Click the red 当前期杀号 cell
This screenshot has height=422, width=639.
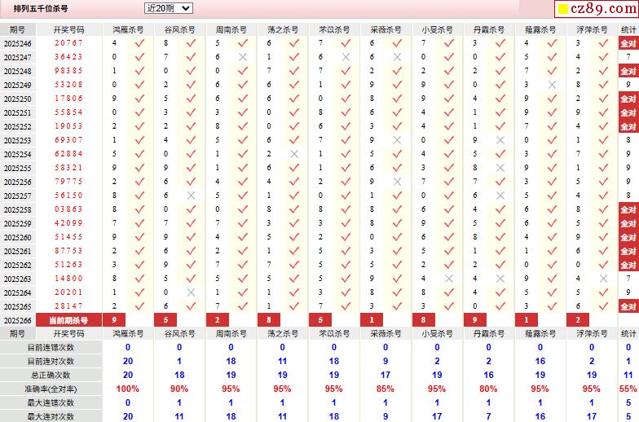68,320
